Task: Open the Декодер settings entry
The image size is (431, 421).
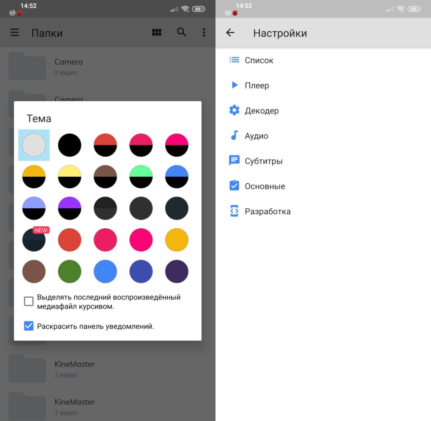Action: 323,110
